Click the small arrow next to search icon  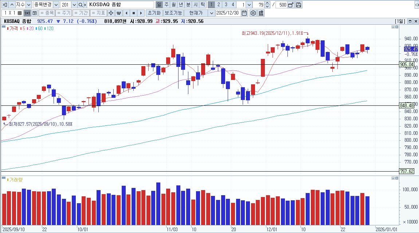[x=85, y=5]
